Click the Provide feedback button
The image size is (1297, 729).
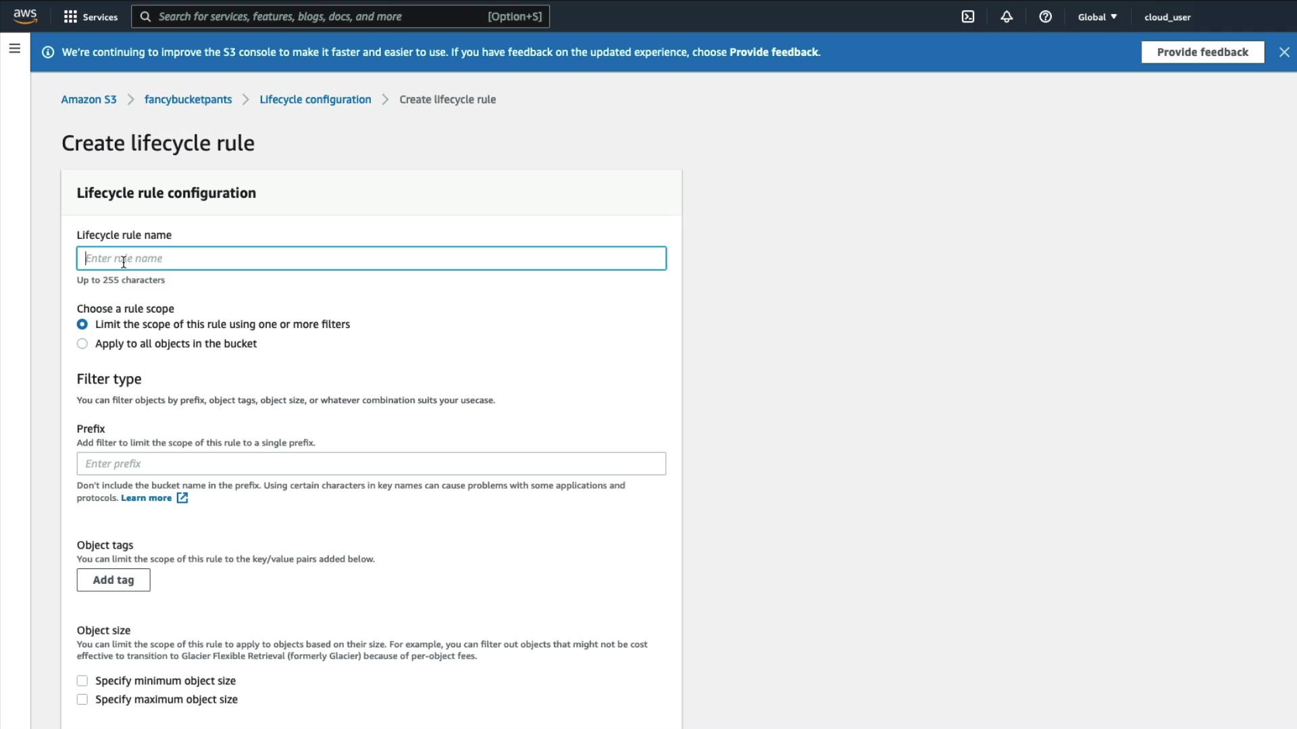(1202, 52)
